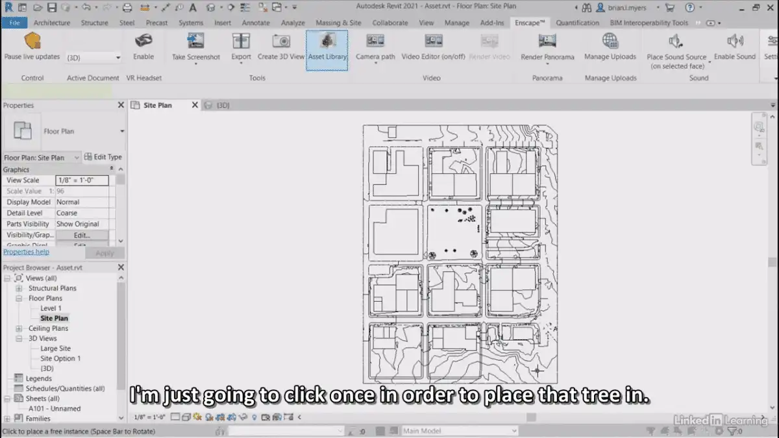The height and width of the screenshot is (438, 779).
Task: Close the Project Browser panel
Action: point(121,267)
